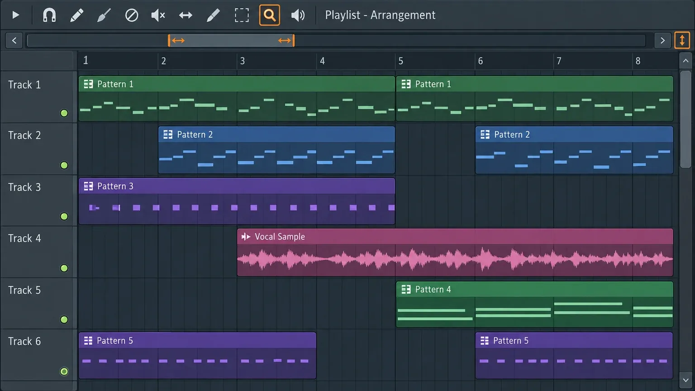Screen dimensions: 695x391
Task: Toggle the Track 4 mute LED
Action: 64,268
